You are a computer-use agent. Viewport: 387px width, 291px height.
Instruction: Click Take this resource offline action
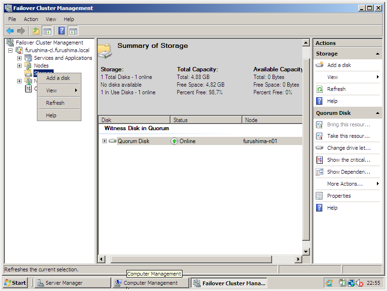click(349, 136)
